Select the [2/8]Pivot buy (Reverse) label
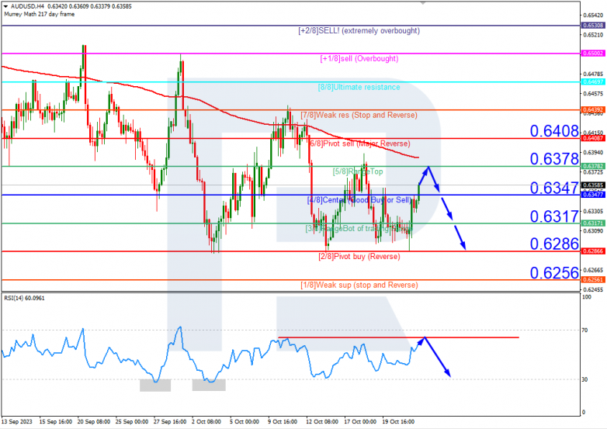This screenshot has width=607, height=429. 359,257
